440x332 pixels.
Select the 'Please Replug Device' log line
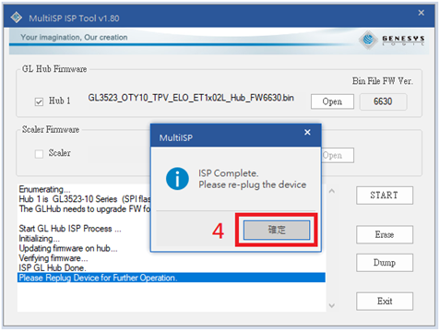tap(172, 278)
